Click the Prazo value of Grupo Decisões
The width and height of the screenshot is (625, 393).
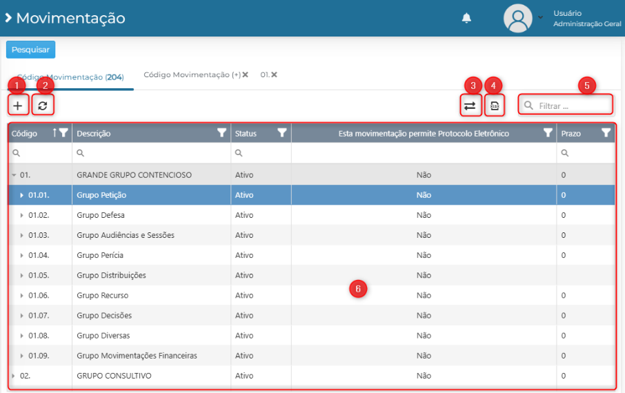[563, 315]
